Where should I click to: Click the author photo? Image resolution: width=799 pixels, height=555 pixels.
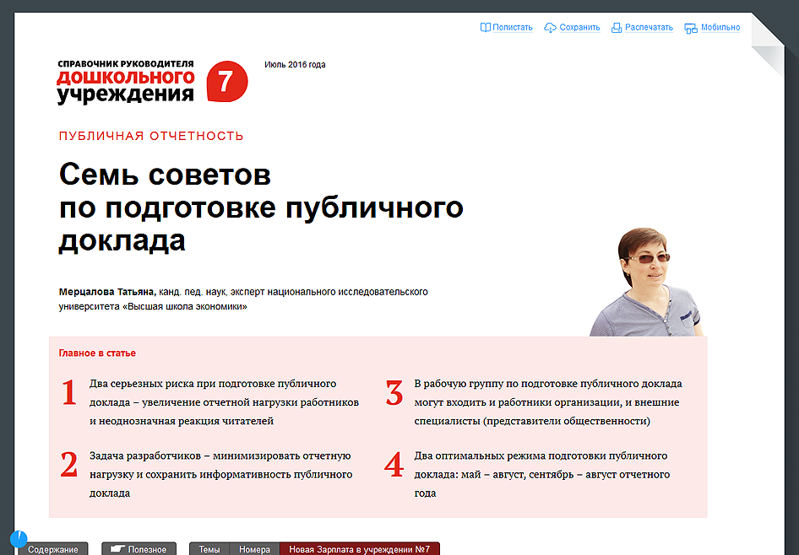point(646,282)
